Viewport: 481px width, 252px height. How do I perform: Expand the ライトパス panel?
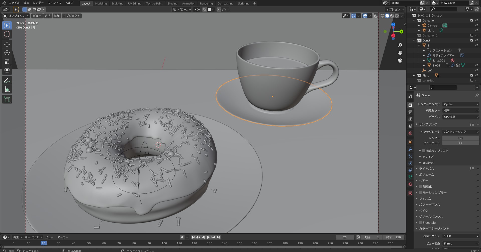pyautogui.click(x=426, y=168)
